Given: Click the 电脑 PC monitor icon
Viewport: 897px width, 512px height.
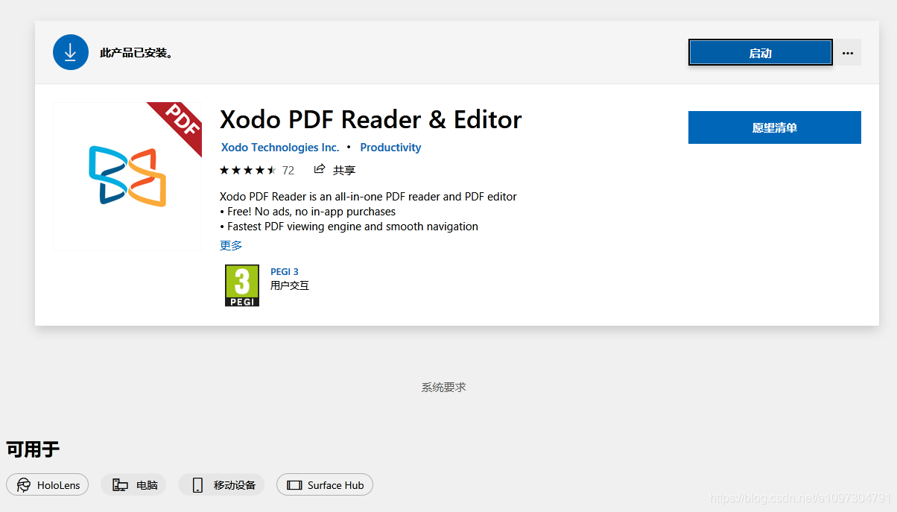Looking at the screenshot, I should [x=120, y=485].
